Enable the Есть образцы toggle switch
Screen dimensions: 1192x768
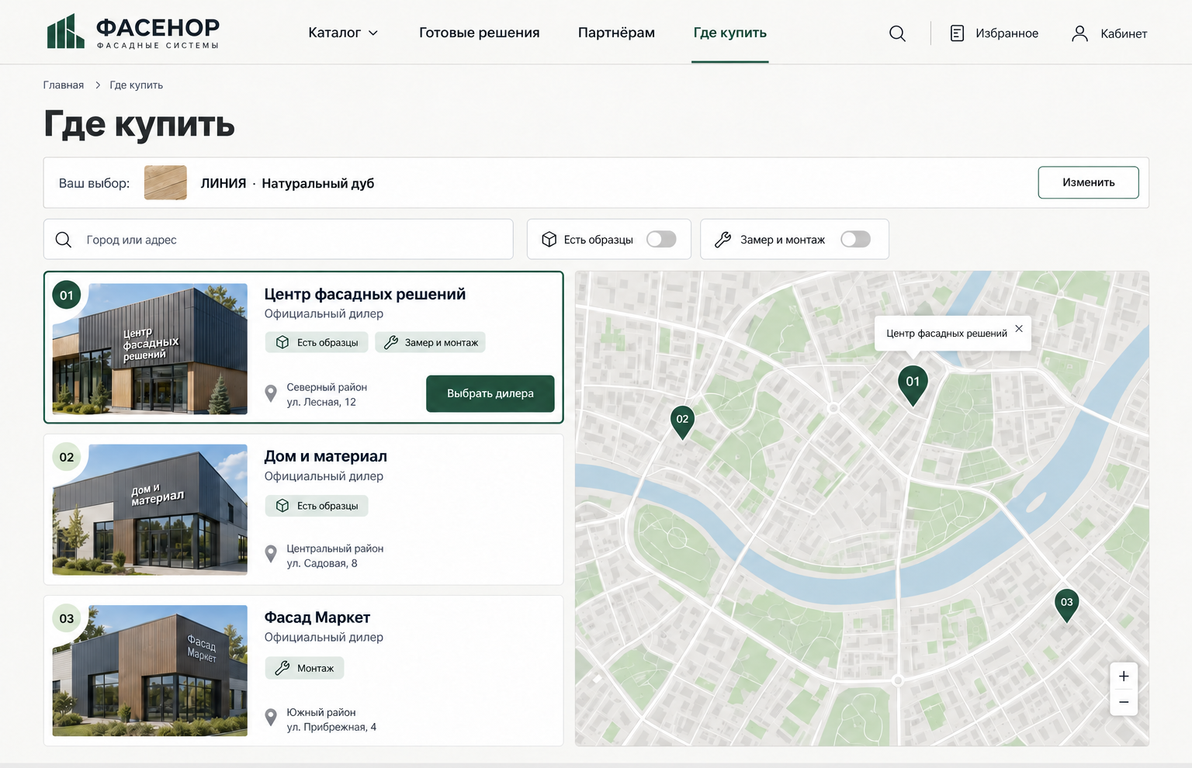(x=661, y=239)
